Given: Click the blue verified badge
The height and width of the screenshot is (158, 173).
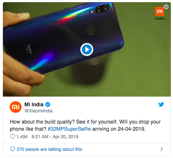Looking at the screenshot, I should click(x=48, y=104).
